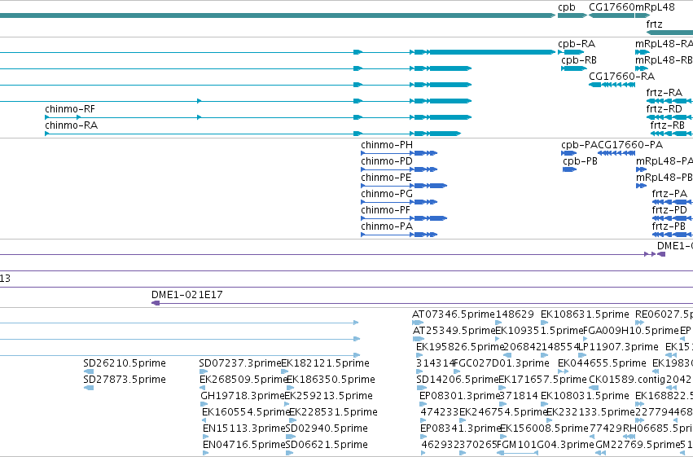Select the CK01589.contig EST label
This screenshot has height=457, width=693.
click(x=627, y=380)
